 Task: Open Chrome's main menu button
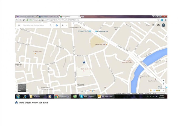pos(166,20)
